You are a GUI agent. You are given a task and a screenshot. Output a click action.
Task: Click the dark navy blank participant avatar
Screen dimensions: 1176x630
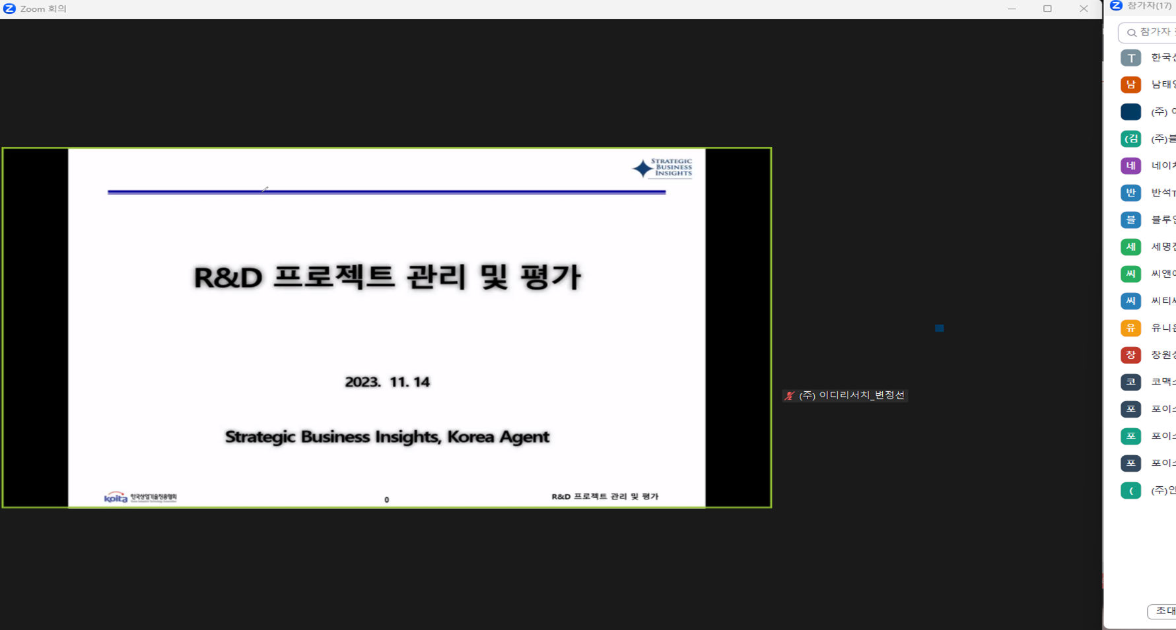click(x=1130, y=111)
